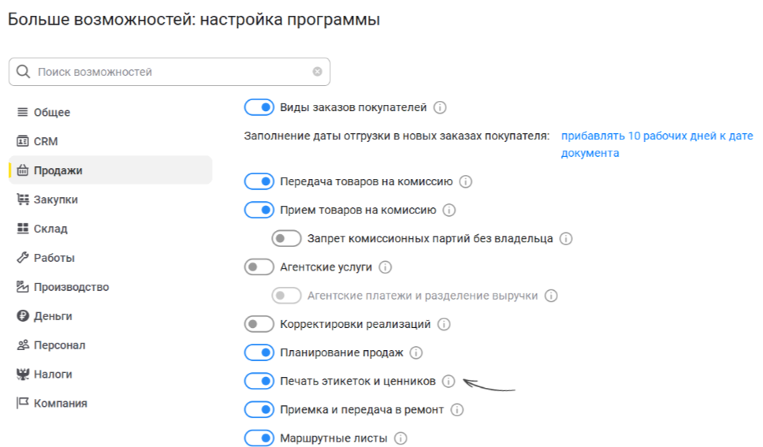Go to the Склад section
Screen dimensions: 763x447
click(x=110, y=229)
